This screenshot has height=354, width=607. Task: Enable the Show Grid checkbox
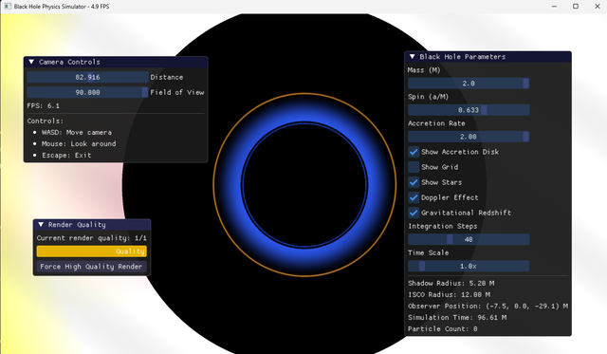(414, 167)
